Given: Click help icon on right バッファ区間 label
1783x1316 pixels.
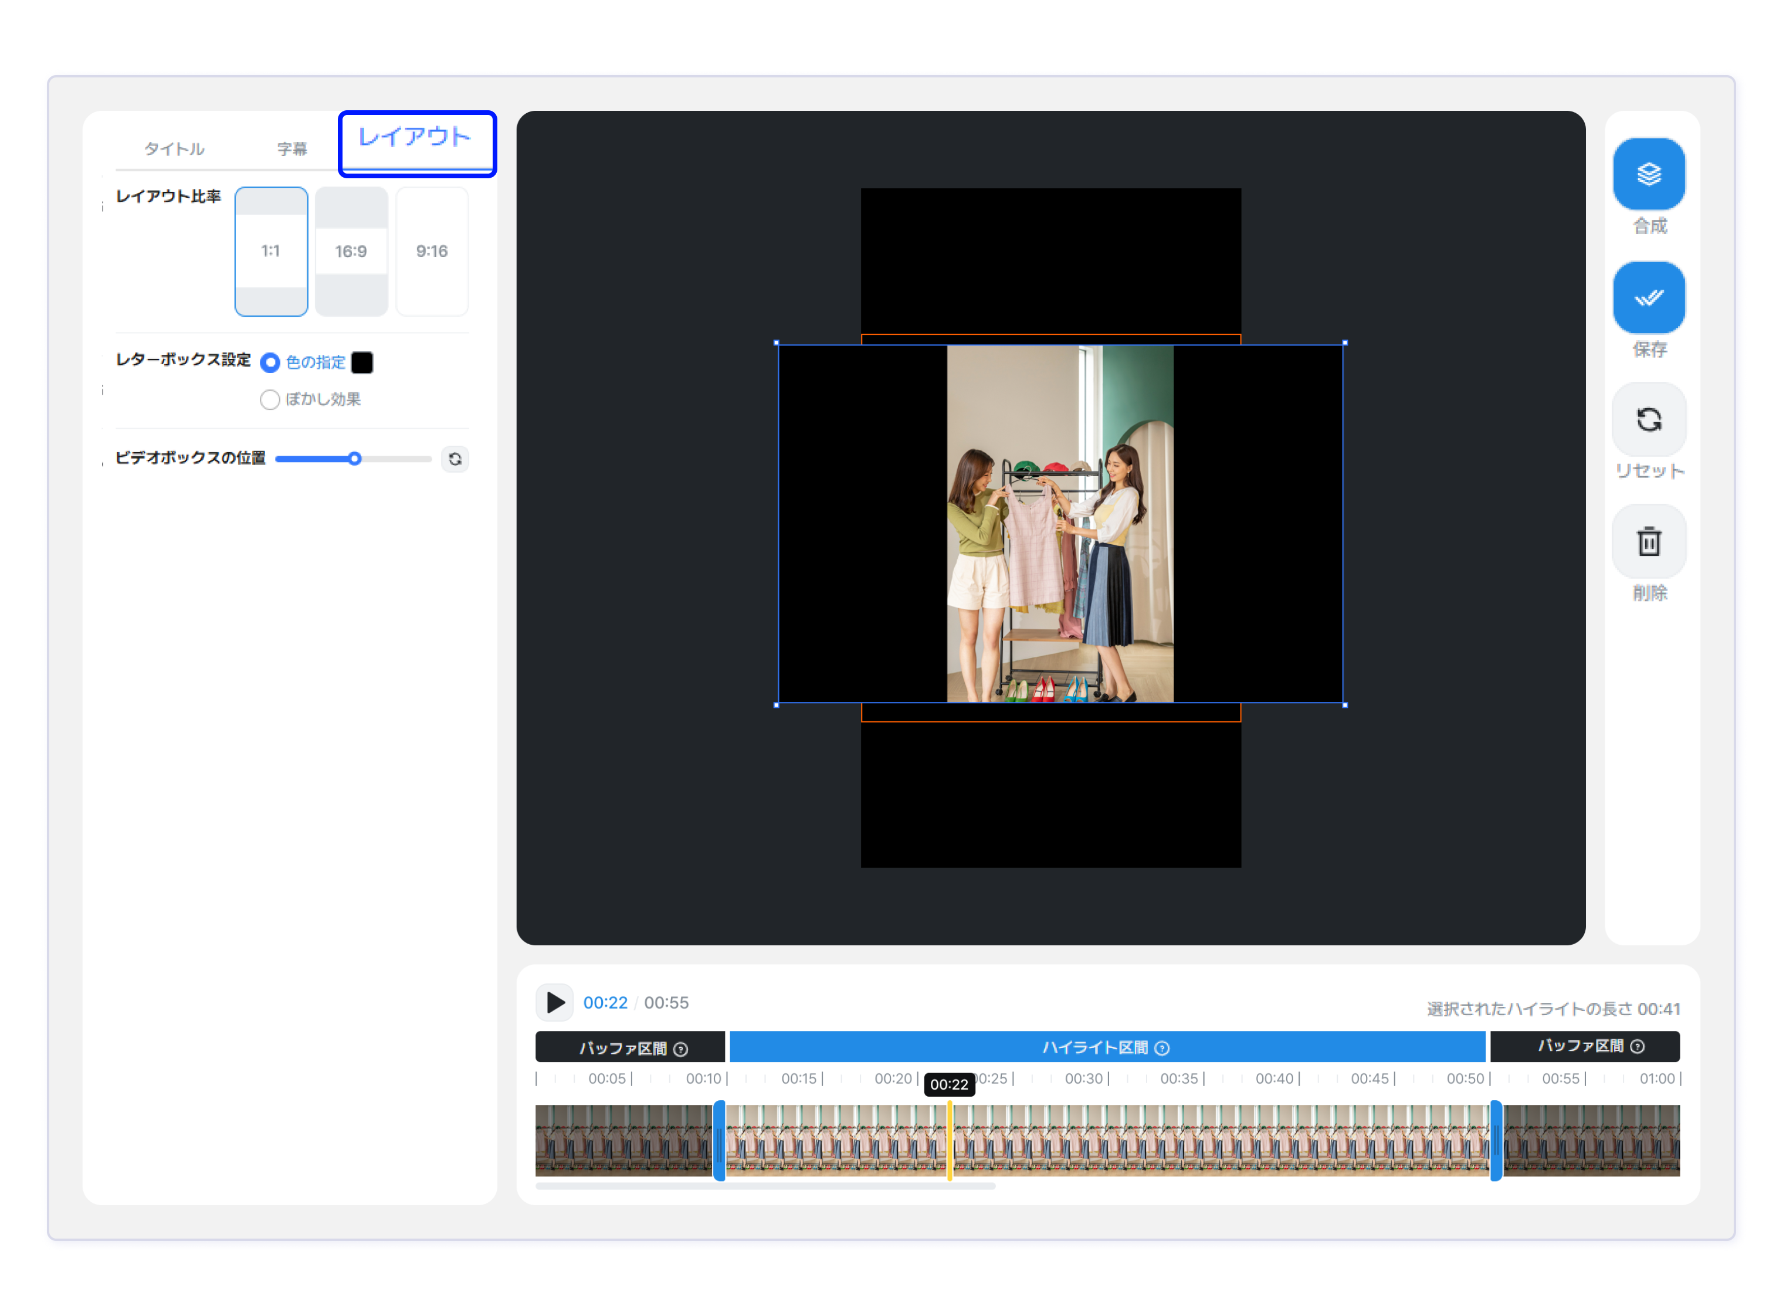Looking at the screenshot, I should (x=1636, y=1046).
